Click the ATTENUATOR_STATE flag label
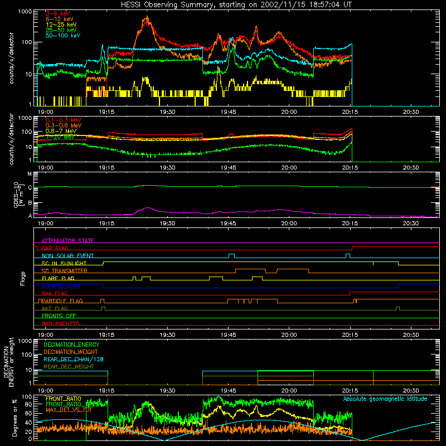 67,241
